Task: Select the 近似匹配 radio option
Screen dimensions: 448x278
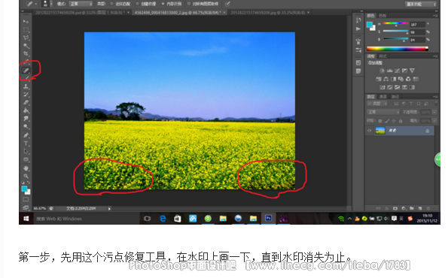Action: [x=120, y=4]
